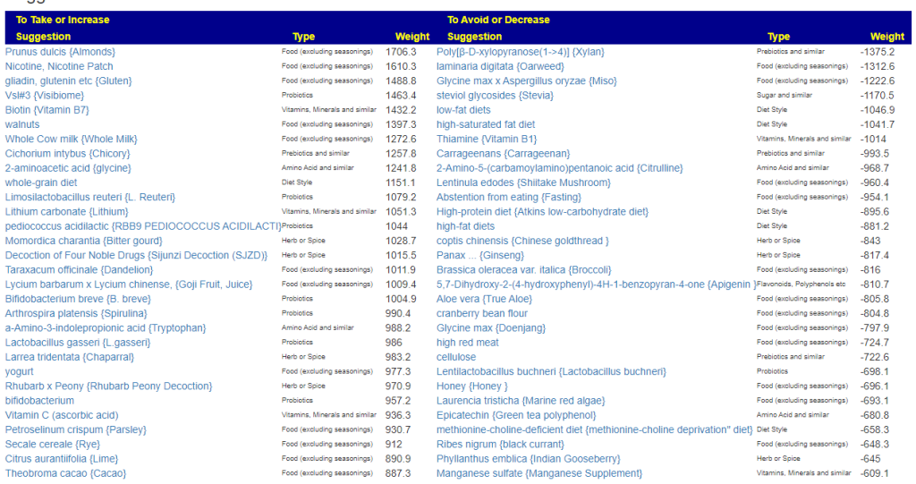The height and width of the screenshot is (484, 916).
Task: Open Arthrospira platensis {Spirulina} link
Action: (x=76, y=313)
